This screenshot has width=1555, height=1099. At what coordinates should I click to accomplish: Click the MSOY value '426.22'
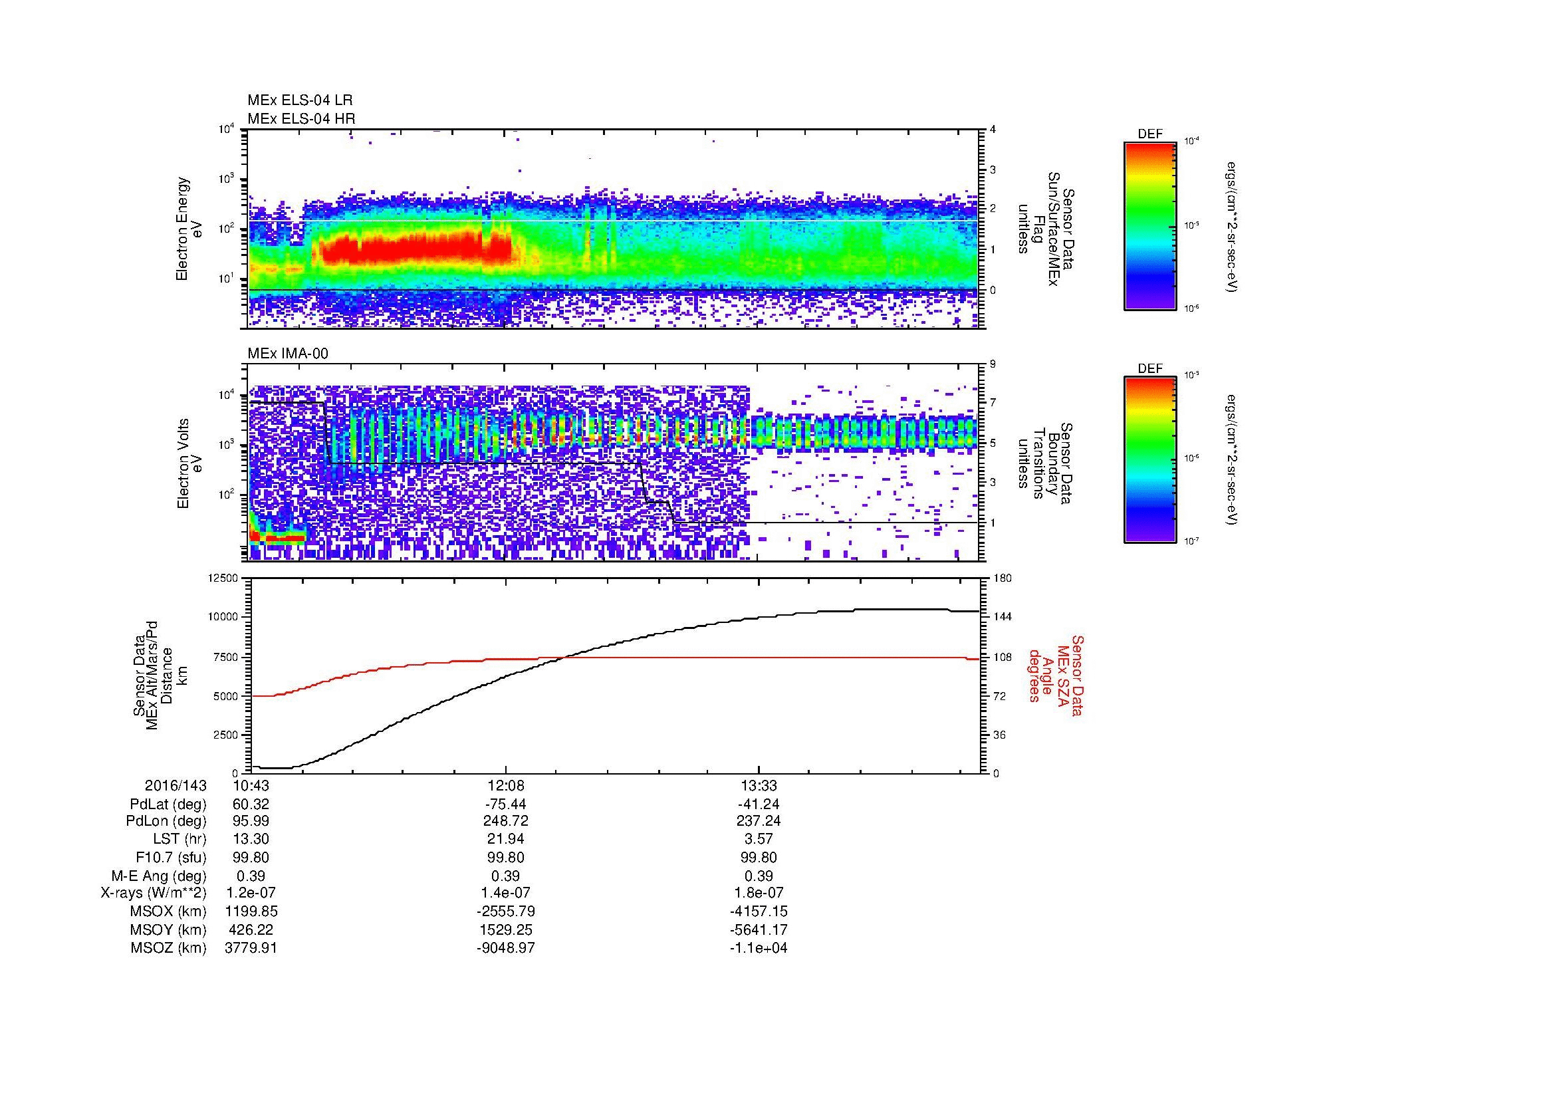[x=251, y=929]
